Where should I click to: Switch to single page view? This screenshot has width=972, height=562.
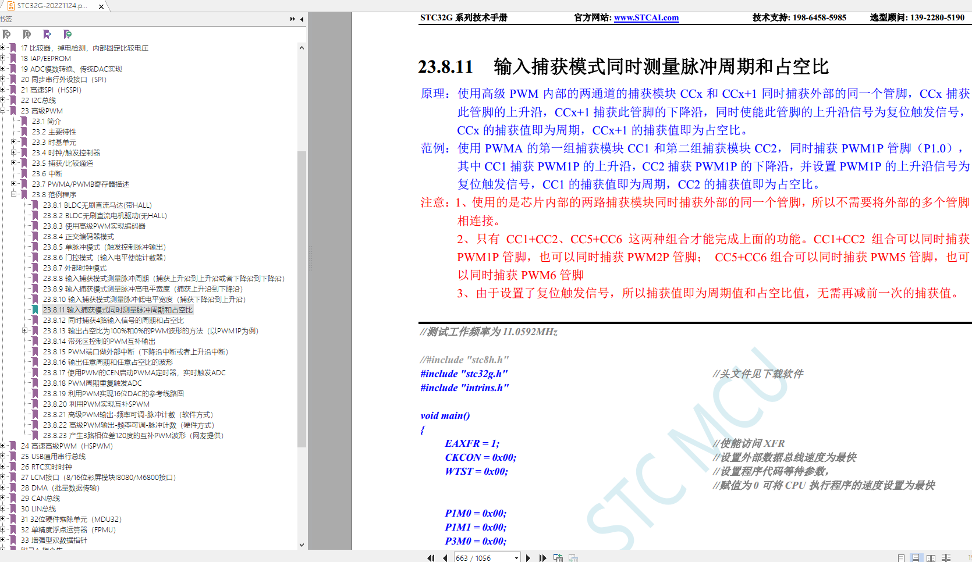click(x=901, y=558)
